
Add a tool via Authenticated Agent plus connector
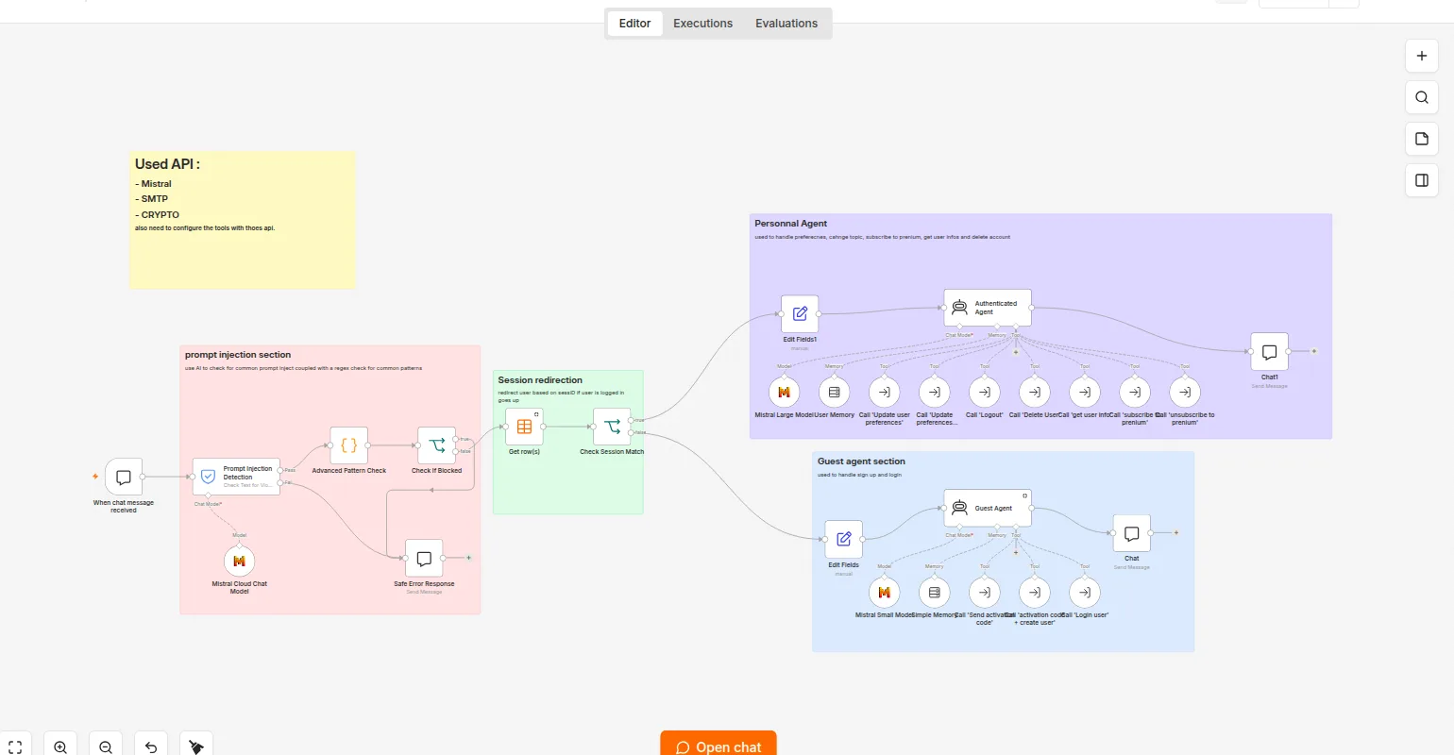coord(1016,352)
